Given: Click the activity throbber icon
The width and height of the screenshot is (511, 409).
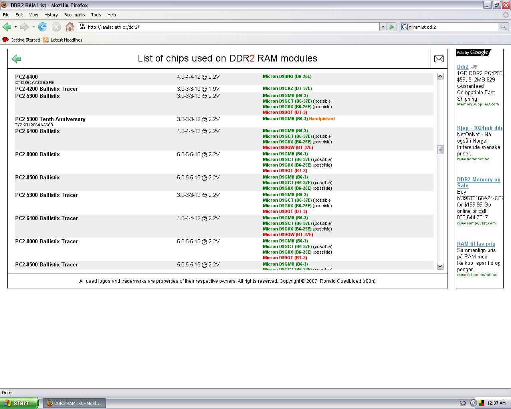Looking at the screenshot, I should click(505, 15).
